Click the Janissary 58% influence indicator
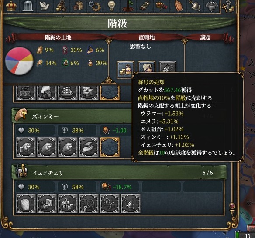This screenshot has height=238, width=255. click(x=77, y=187)
